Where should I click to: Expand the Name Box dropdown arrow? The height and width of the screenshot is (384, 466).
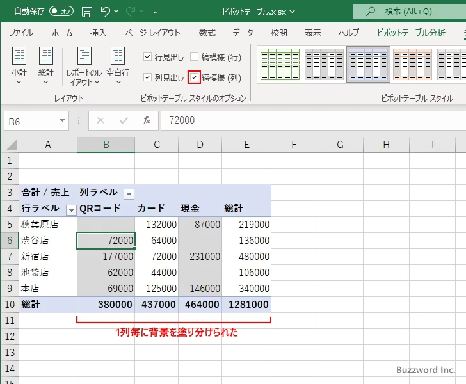click(x=62, y=121)
